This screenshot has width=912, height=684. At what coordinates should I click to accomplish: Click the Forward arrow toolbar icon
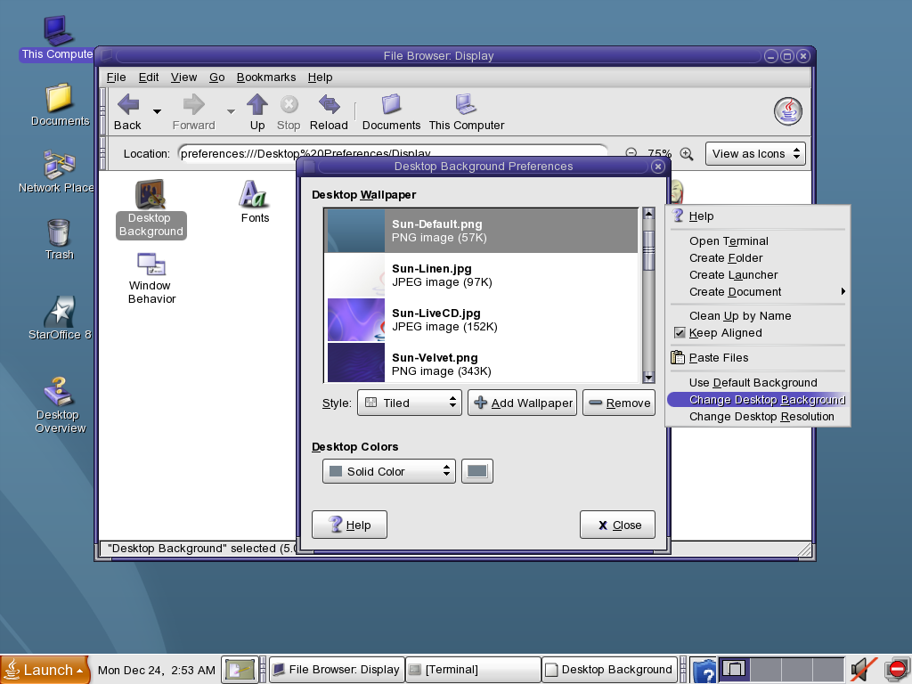click(193, 111)
